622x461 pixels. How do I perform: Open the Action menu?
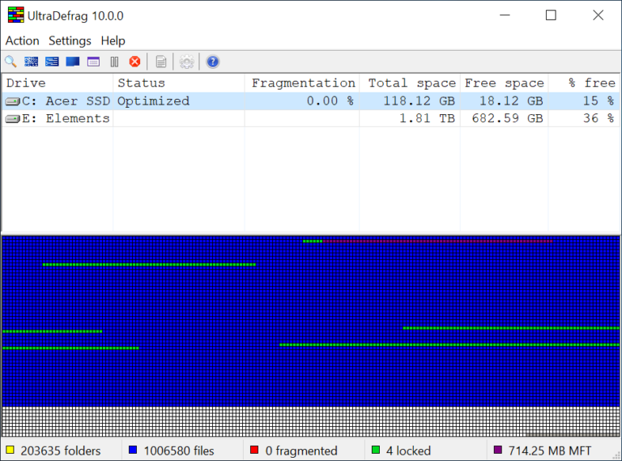click(22, 41)
